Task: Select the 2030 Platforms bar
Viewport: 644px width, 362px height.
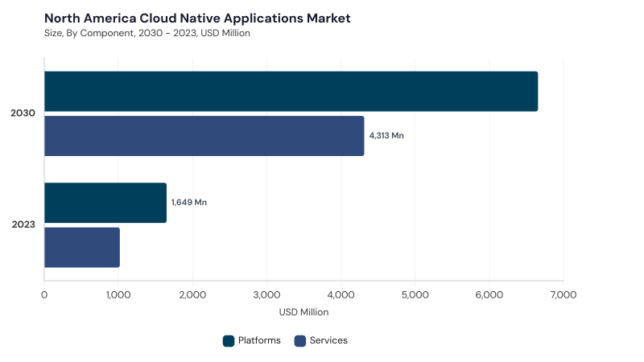Action: pyautogui.click(x=291, y=91)
